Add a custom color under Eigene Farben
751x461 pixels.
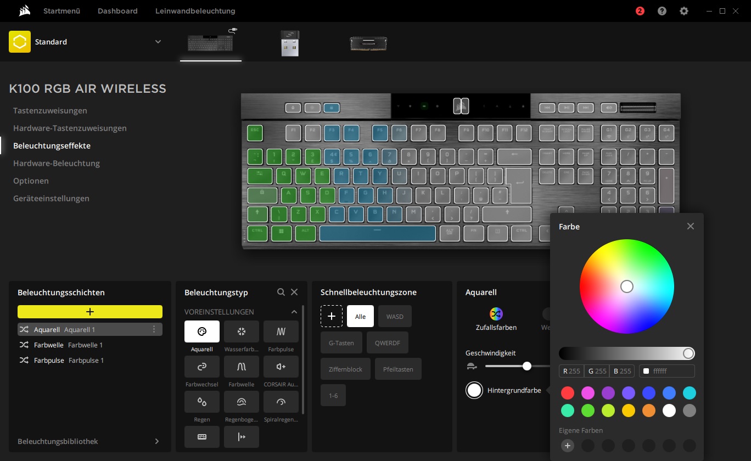(568, 446)
